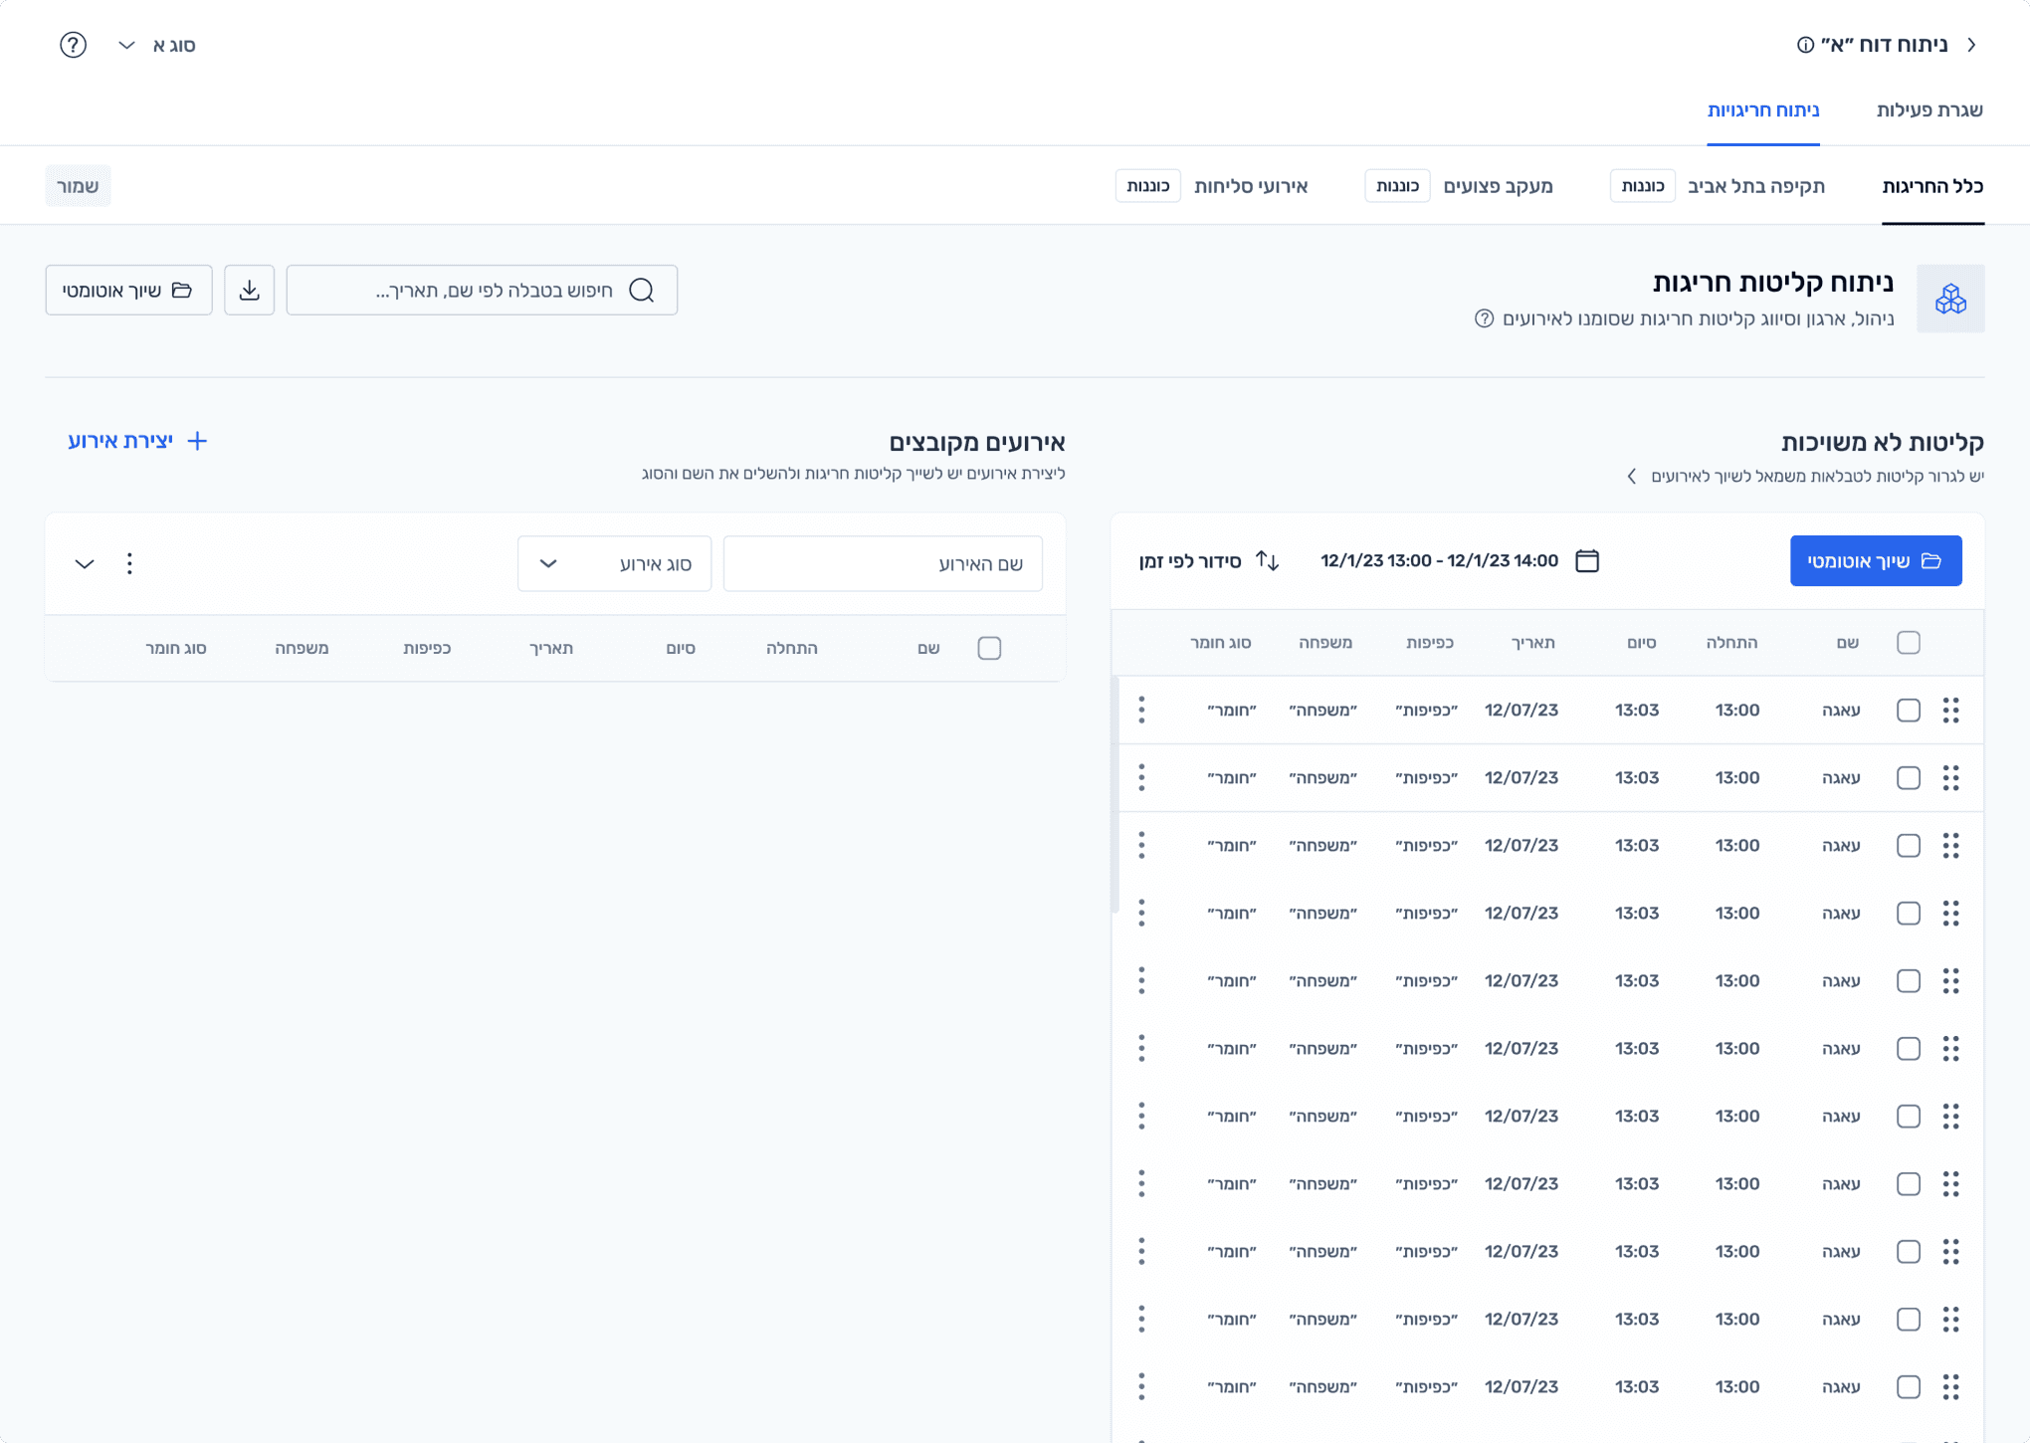The height and width of the screenshot is (1443, 2030).
Task: Select all rows in unassigned receptions table
Action: [1908, 643]
